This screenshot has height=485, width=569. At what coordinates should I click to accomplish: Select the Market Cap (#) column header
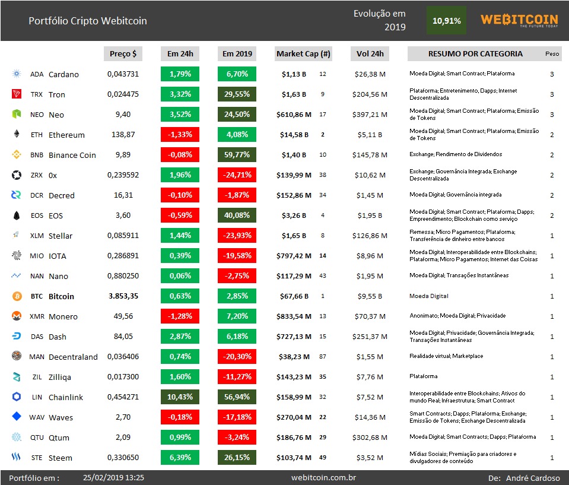click(303, 54)
